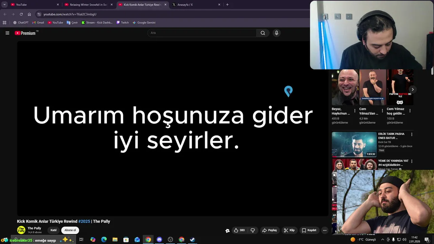
Task: Open Google Gemini bookmark
Action: point(144,22)
